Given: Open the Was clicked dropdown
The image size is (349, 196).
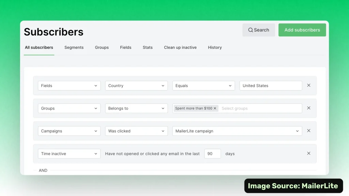Looking at the screenshot, I should (x=136, y=131).
